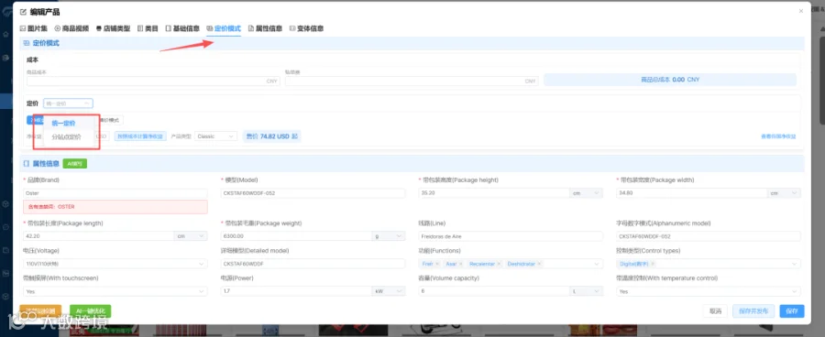Image resolution: width=825 pixels, height=337 pixels.
Task: Click the Package weight input 6300.00
Action: tap(296, 236)
